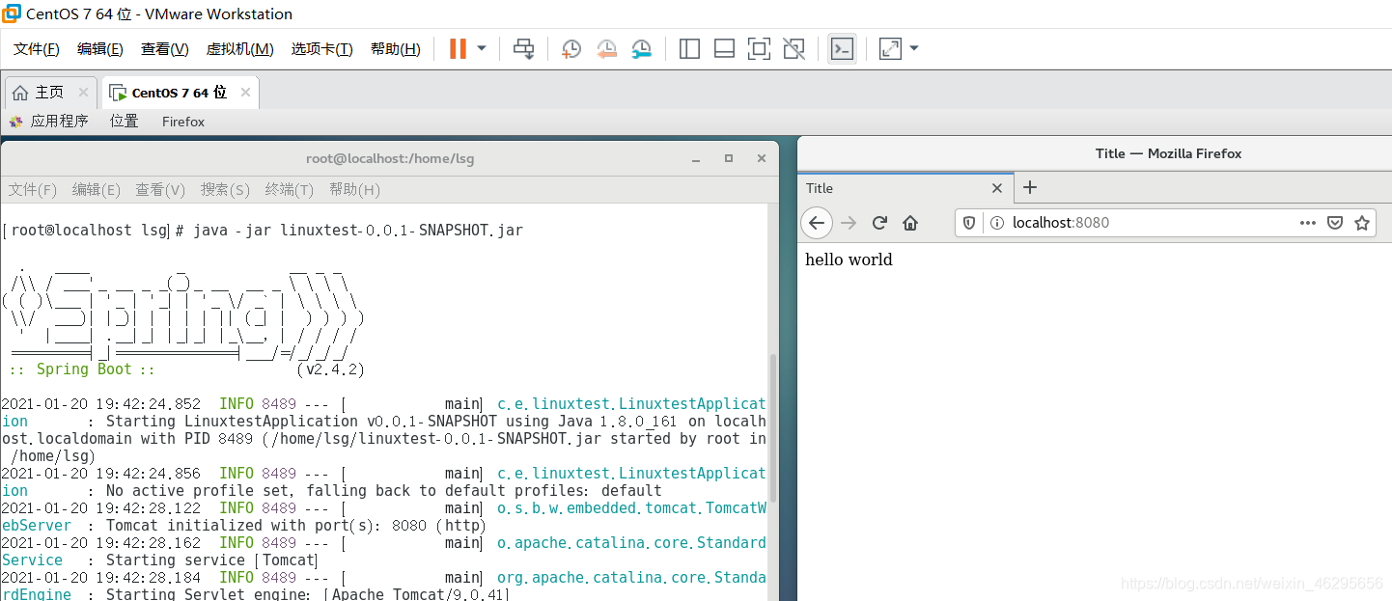Go back in Firefox
This screenshot has height=601, width=1392.
[x=817, y=223]
